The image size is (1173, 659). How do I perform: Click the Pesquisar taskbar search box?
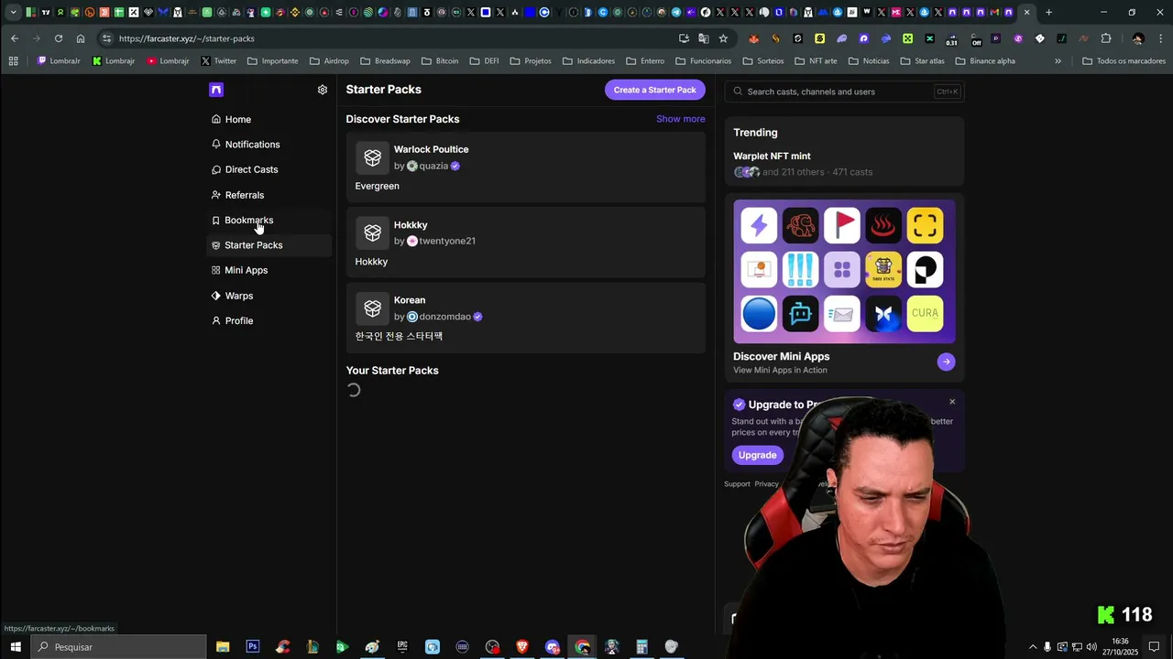point(119,647)
